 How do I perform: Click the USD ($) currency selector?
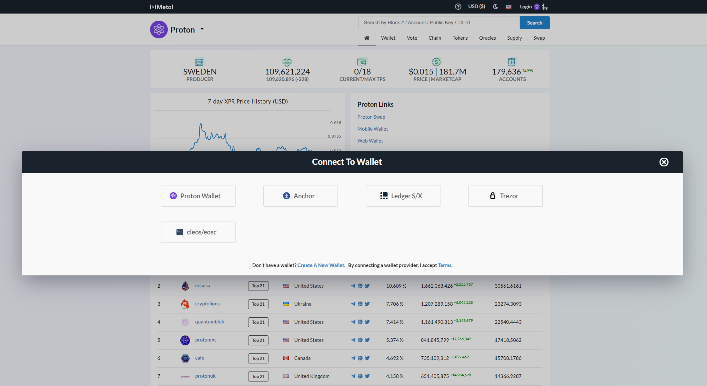point(476,7)
